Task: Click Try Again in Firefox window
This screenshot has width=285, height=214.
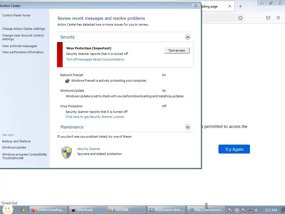Action: point(234,149)
